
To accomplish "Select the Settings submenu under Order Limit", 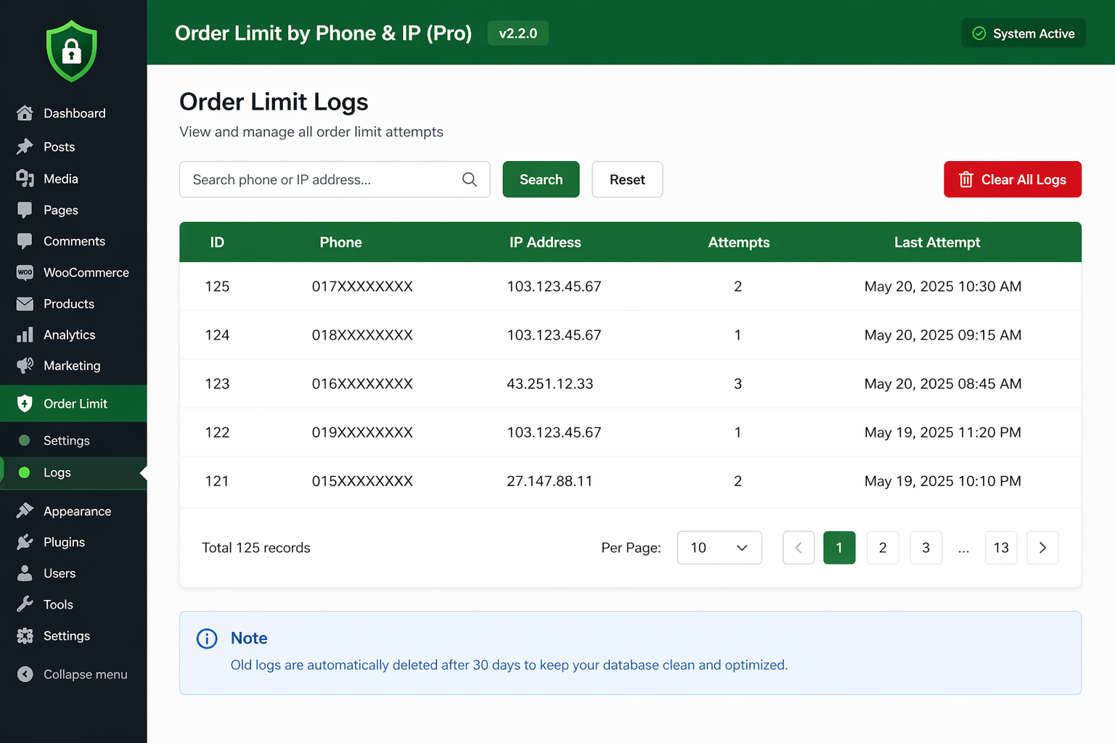I will click(66, 440).
